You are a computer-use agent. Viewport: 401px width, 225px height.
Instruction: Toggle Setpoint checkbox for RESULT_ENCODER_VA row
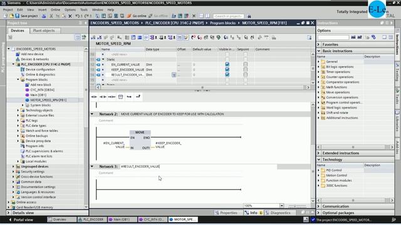tap(246, 75)
